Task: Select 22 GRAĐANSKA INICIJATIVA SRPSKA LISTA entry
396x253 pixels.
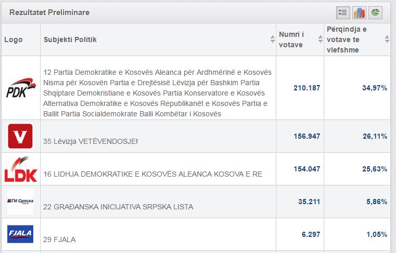Action: [118, 207]
